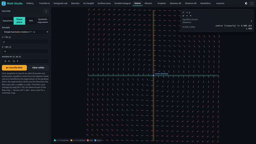This screenshot has height=144, width=256.
Task: Switch to PDE mode
Action: click(x=31, y=21)
